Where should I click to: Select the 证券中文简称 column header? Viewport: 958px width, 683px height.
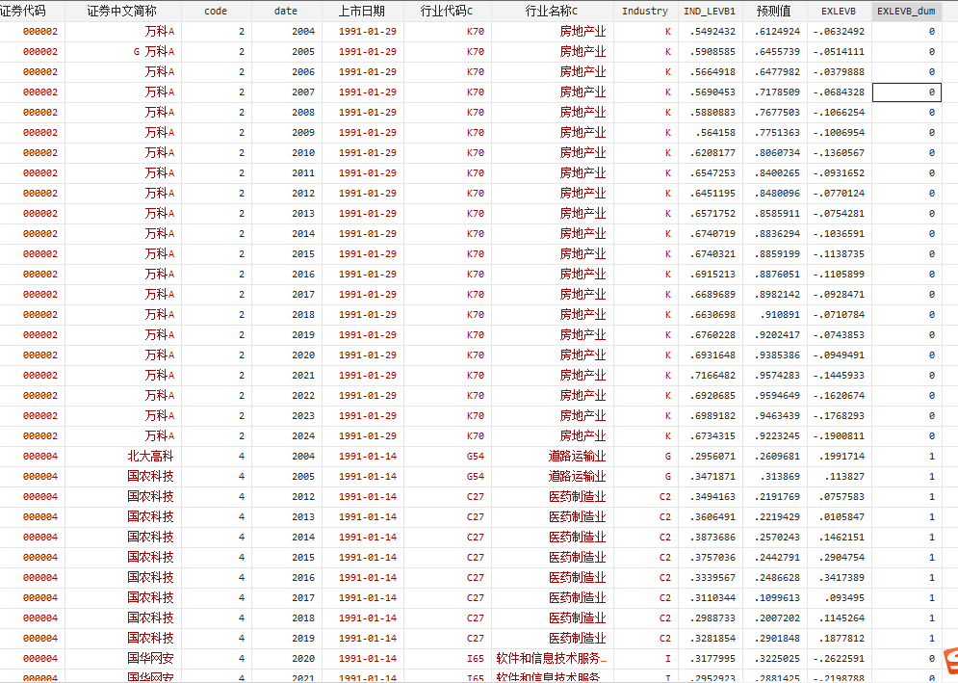point(122,11)
